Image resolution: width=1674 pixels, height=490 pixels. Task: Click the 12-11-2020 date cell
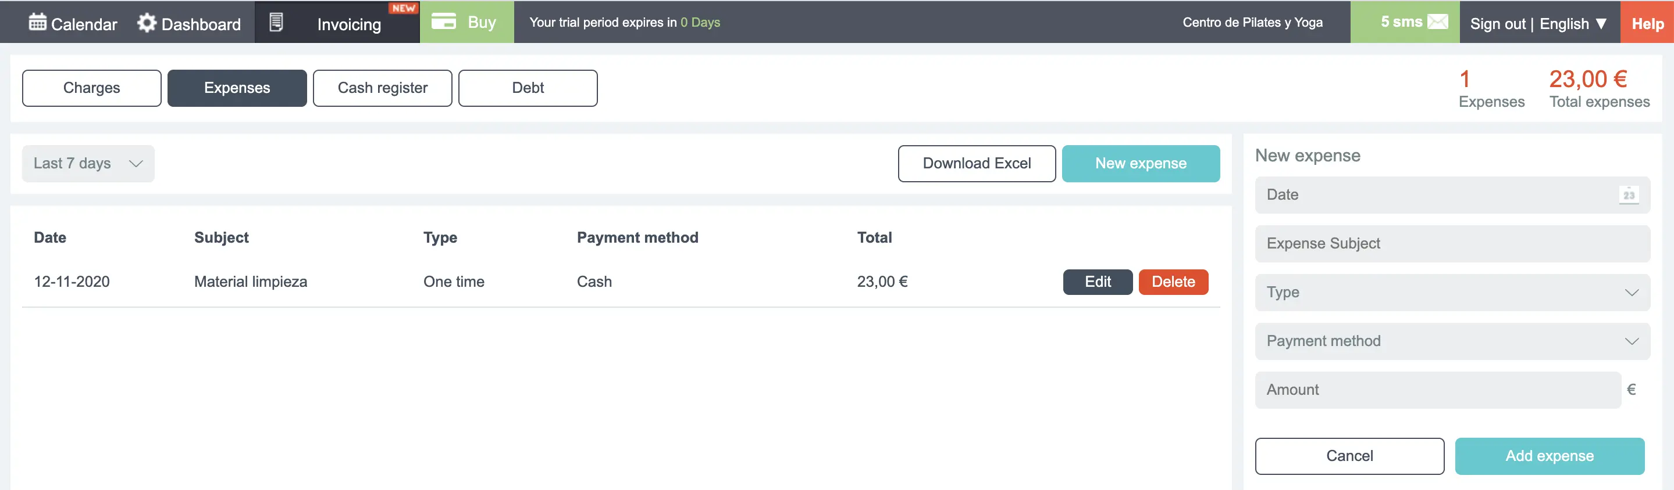click(72, 282)
